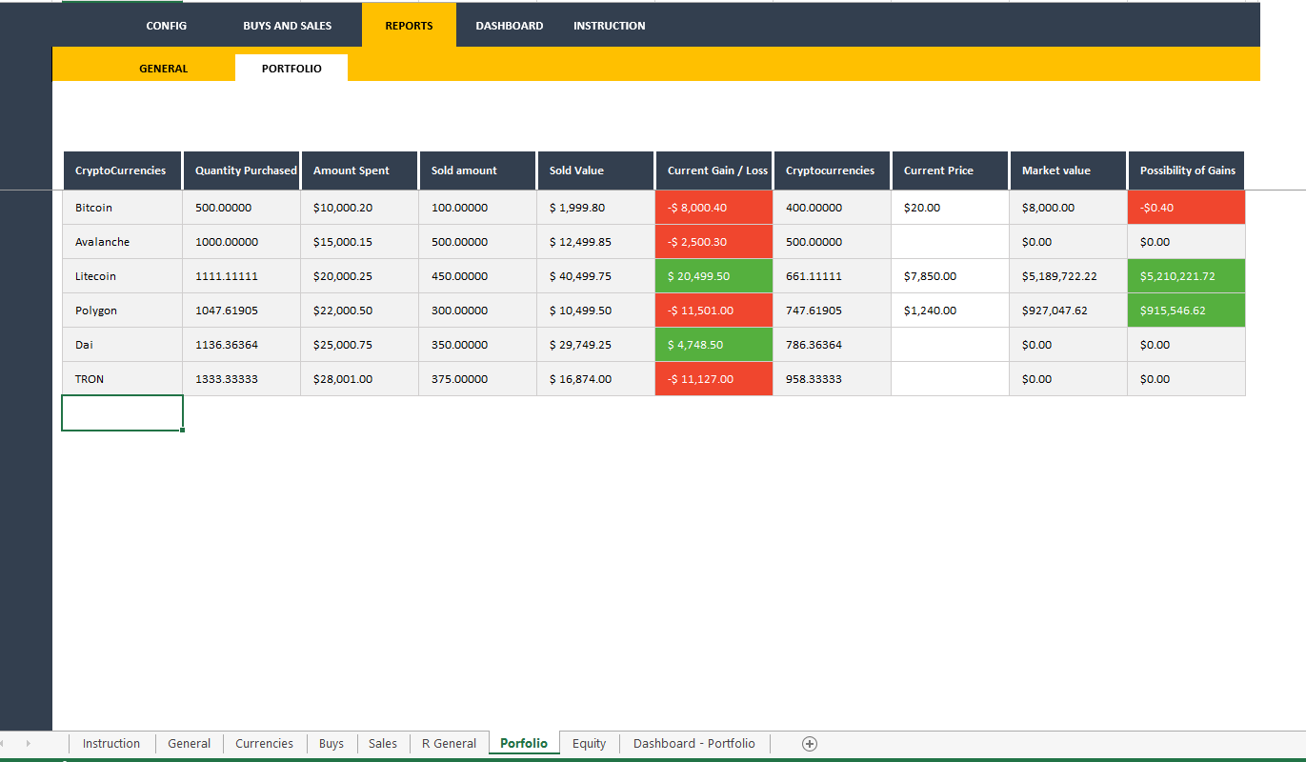1306x762 pixels.
Task: Go to next sheet with right arrow
Action: [29, 743]
